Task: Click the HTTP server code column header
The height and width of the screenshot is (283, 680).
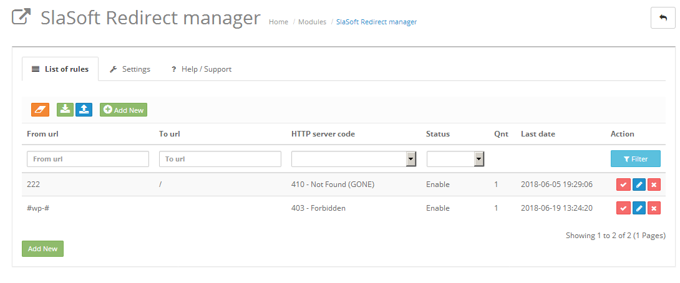Action: click(323, 134)
